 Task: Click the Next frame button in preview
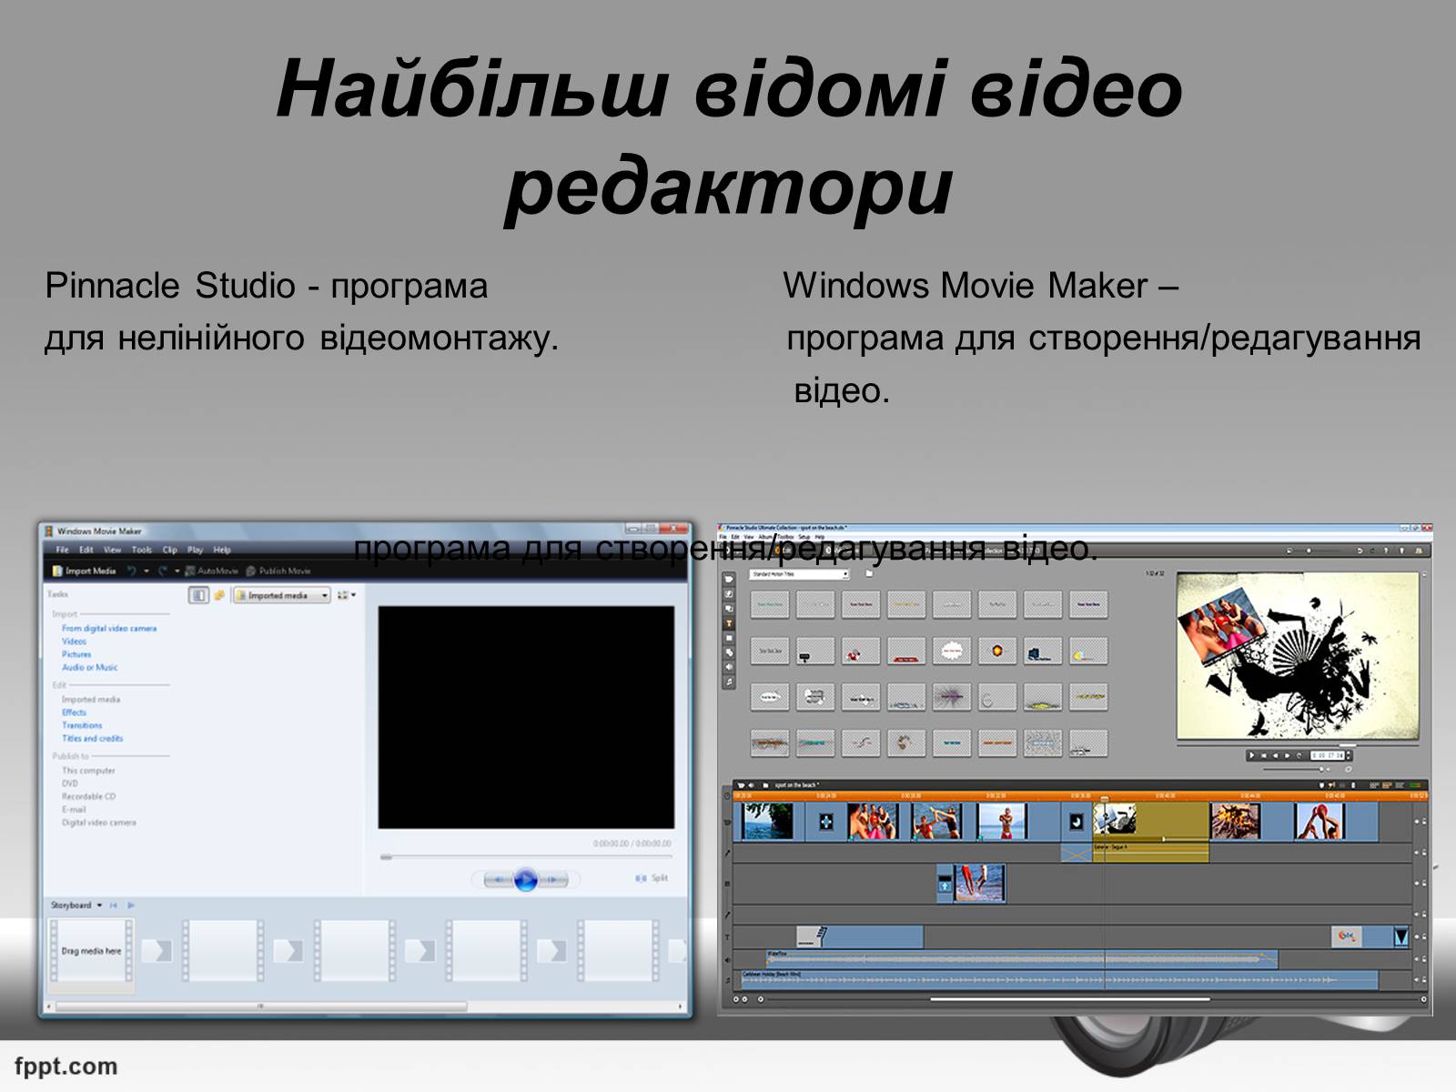554,880
